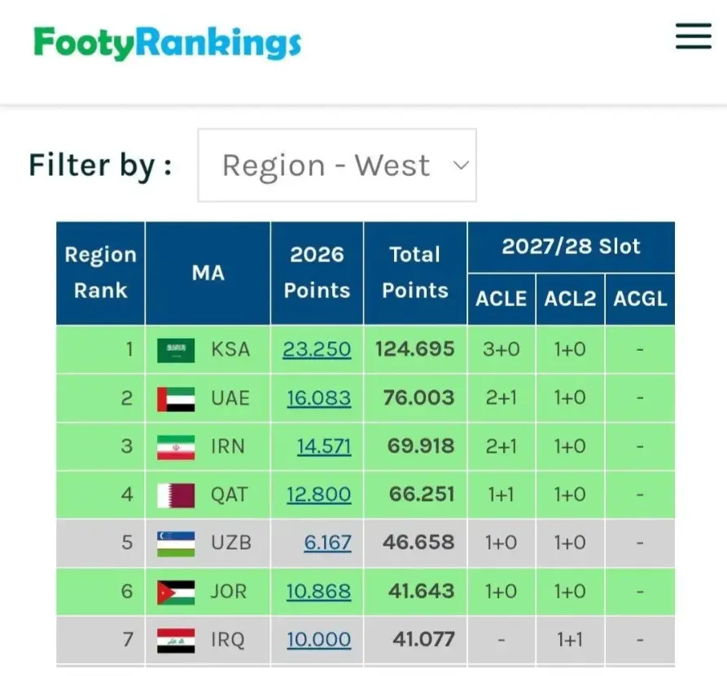The image size is (727, 676).
Task: Click the UAE flag icon
Action: pyautogui.click(x=176, y=398)
